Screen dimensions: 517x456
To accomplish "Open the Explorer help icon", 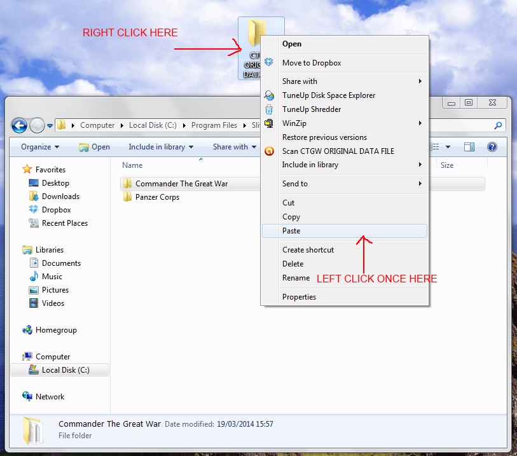I will (492, 147).
